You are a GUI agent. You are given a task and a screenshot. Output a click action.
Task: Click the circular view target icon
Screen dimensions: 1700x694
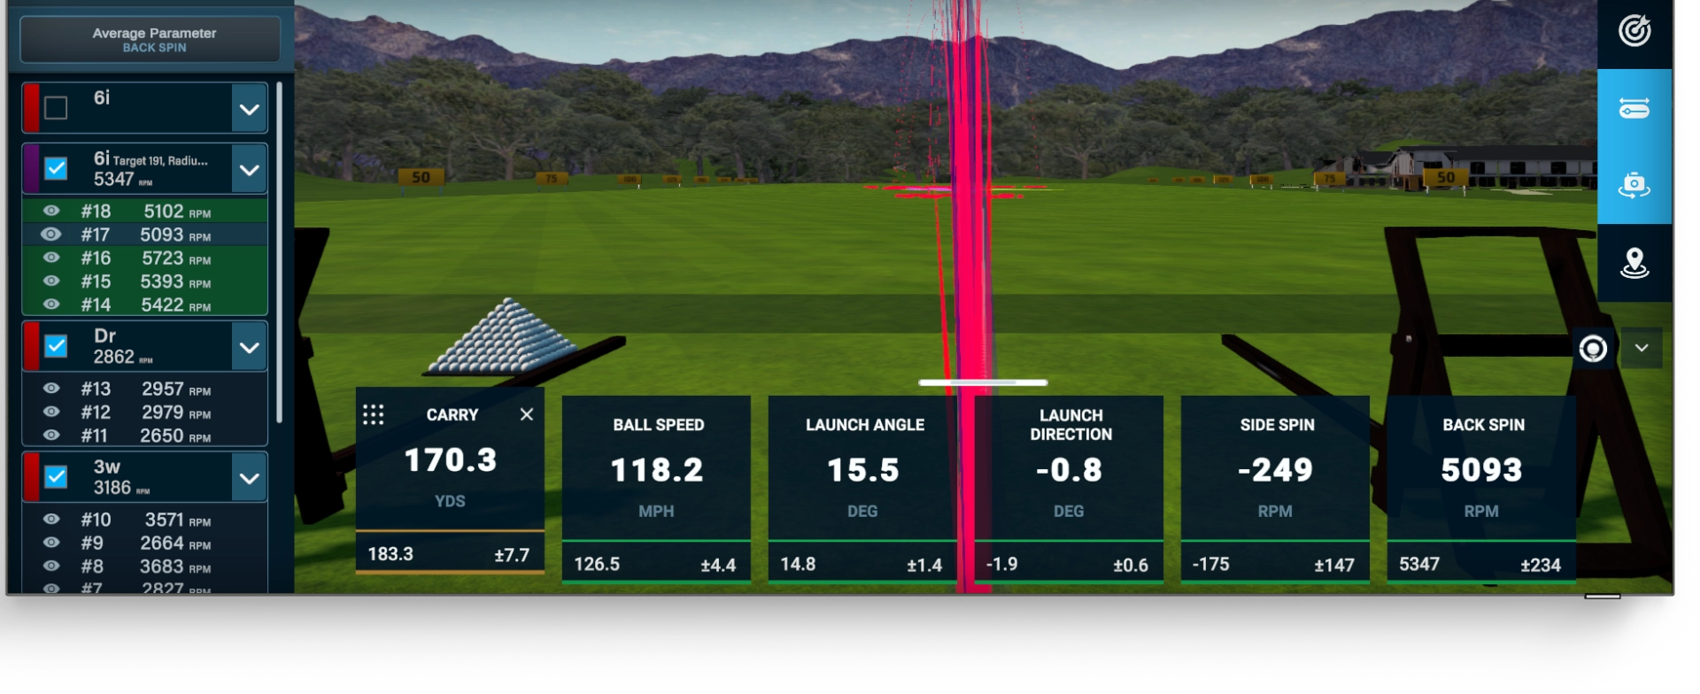(1593, 349)
